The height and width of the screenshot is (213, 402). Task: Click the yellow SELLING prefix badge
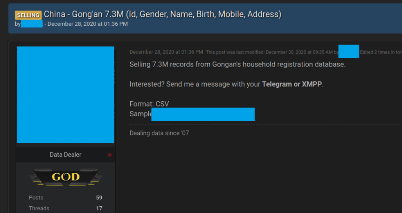pyautogui.click(x=28, y=15)
